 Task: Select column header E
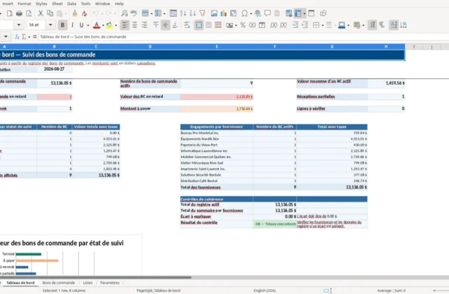(x=217, y=47)
